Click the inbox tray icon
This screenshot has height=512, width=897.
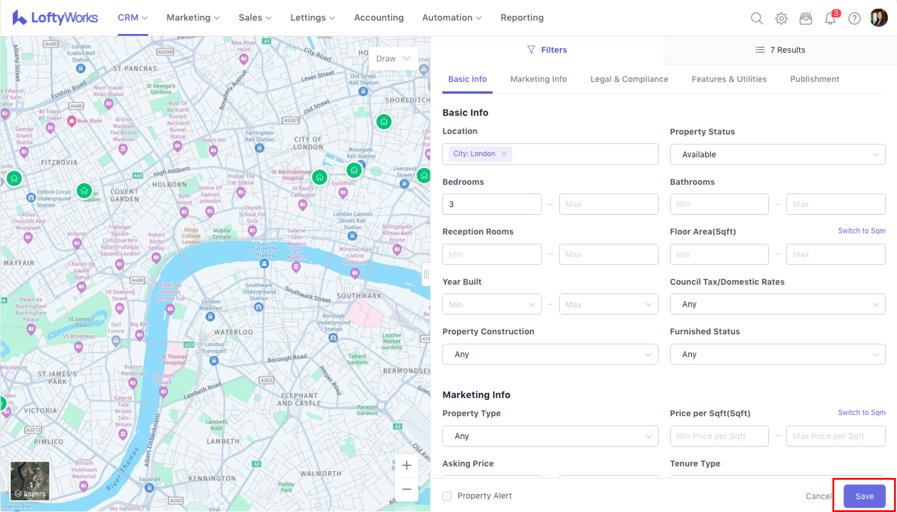click(805, 18)
